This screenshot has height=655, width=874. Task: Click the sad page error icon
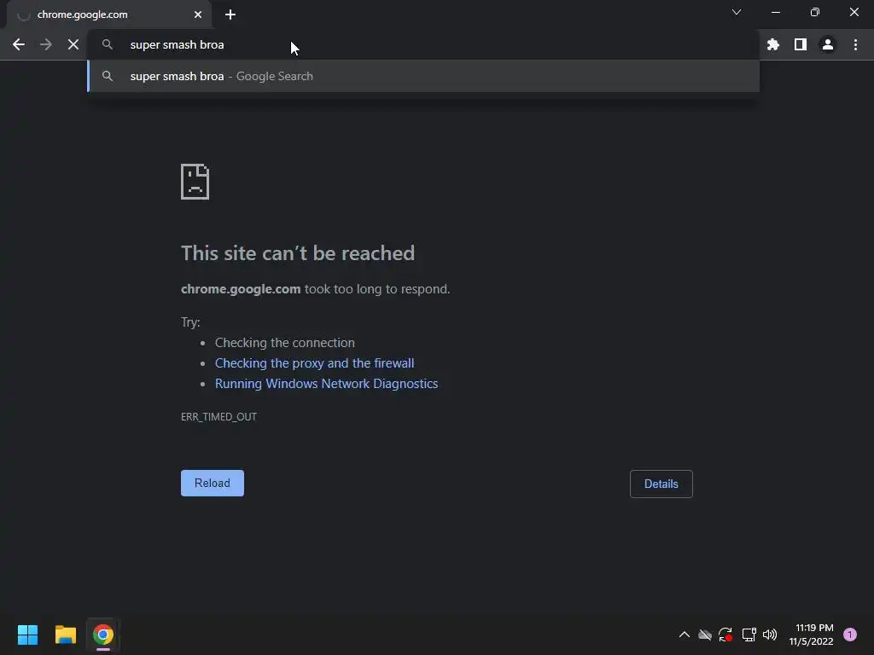pos(195,182)
